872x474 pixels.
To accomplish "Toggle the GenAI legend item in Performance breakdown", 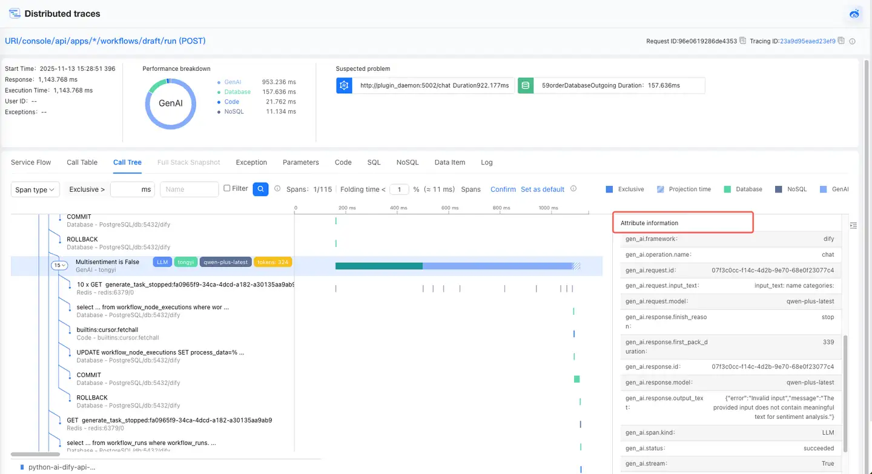I will (233, 82).
